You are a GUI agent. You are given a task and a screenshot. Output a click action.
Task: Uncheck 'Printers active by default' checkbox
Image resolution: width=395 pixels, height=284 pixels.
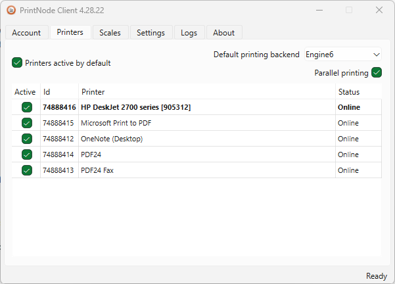17,63
